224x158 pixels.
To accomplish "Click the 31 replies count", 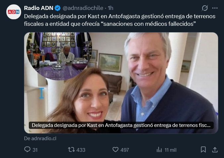I will [35, 150].
